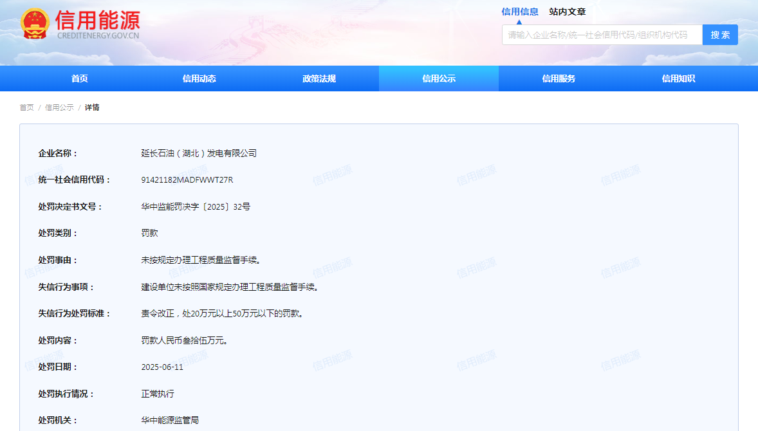Click the 处罚执行情况： field label
The width and height of the screenshot is (758, 431).
(x=66, y=394)
